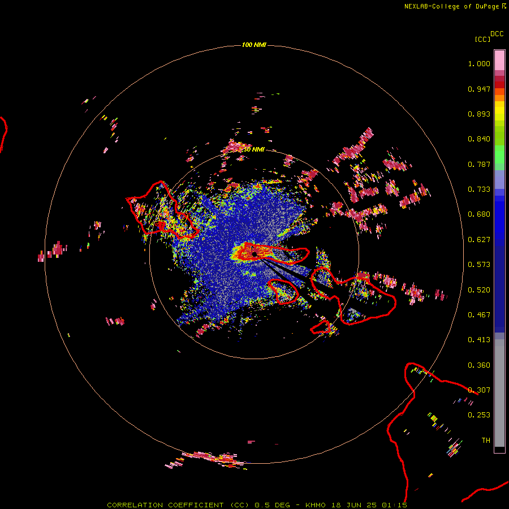Select the gray lower section of color bar
509x509 pixels.
[499, 393]
